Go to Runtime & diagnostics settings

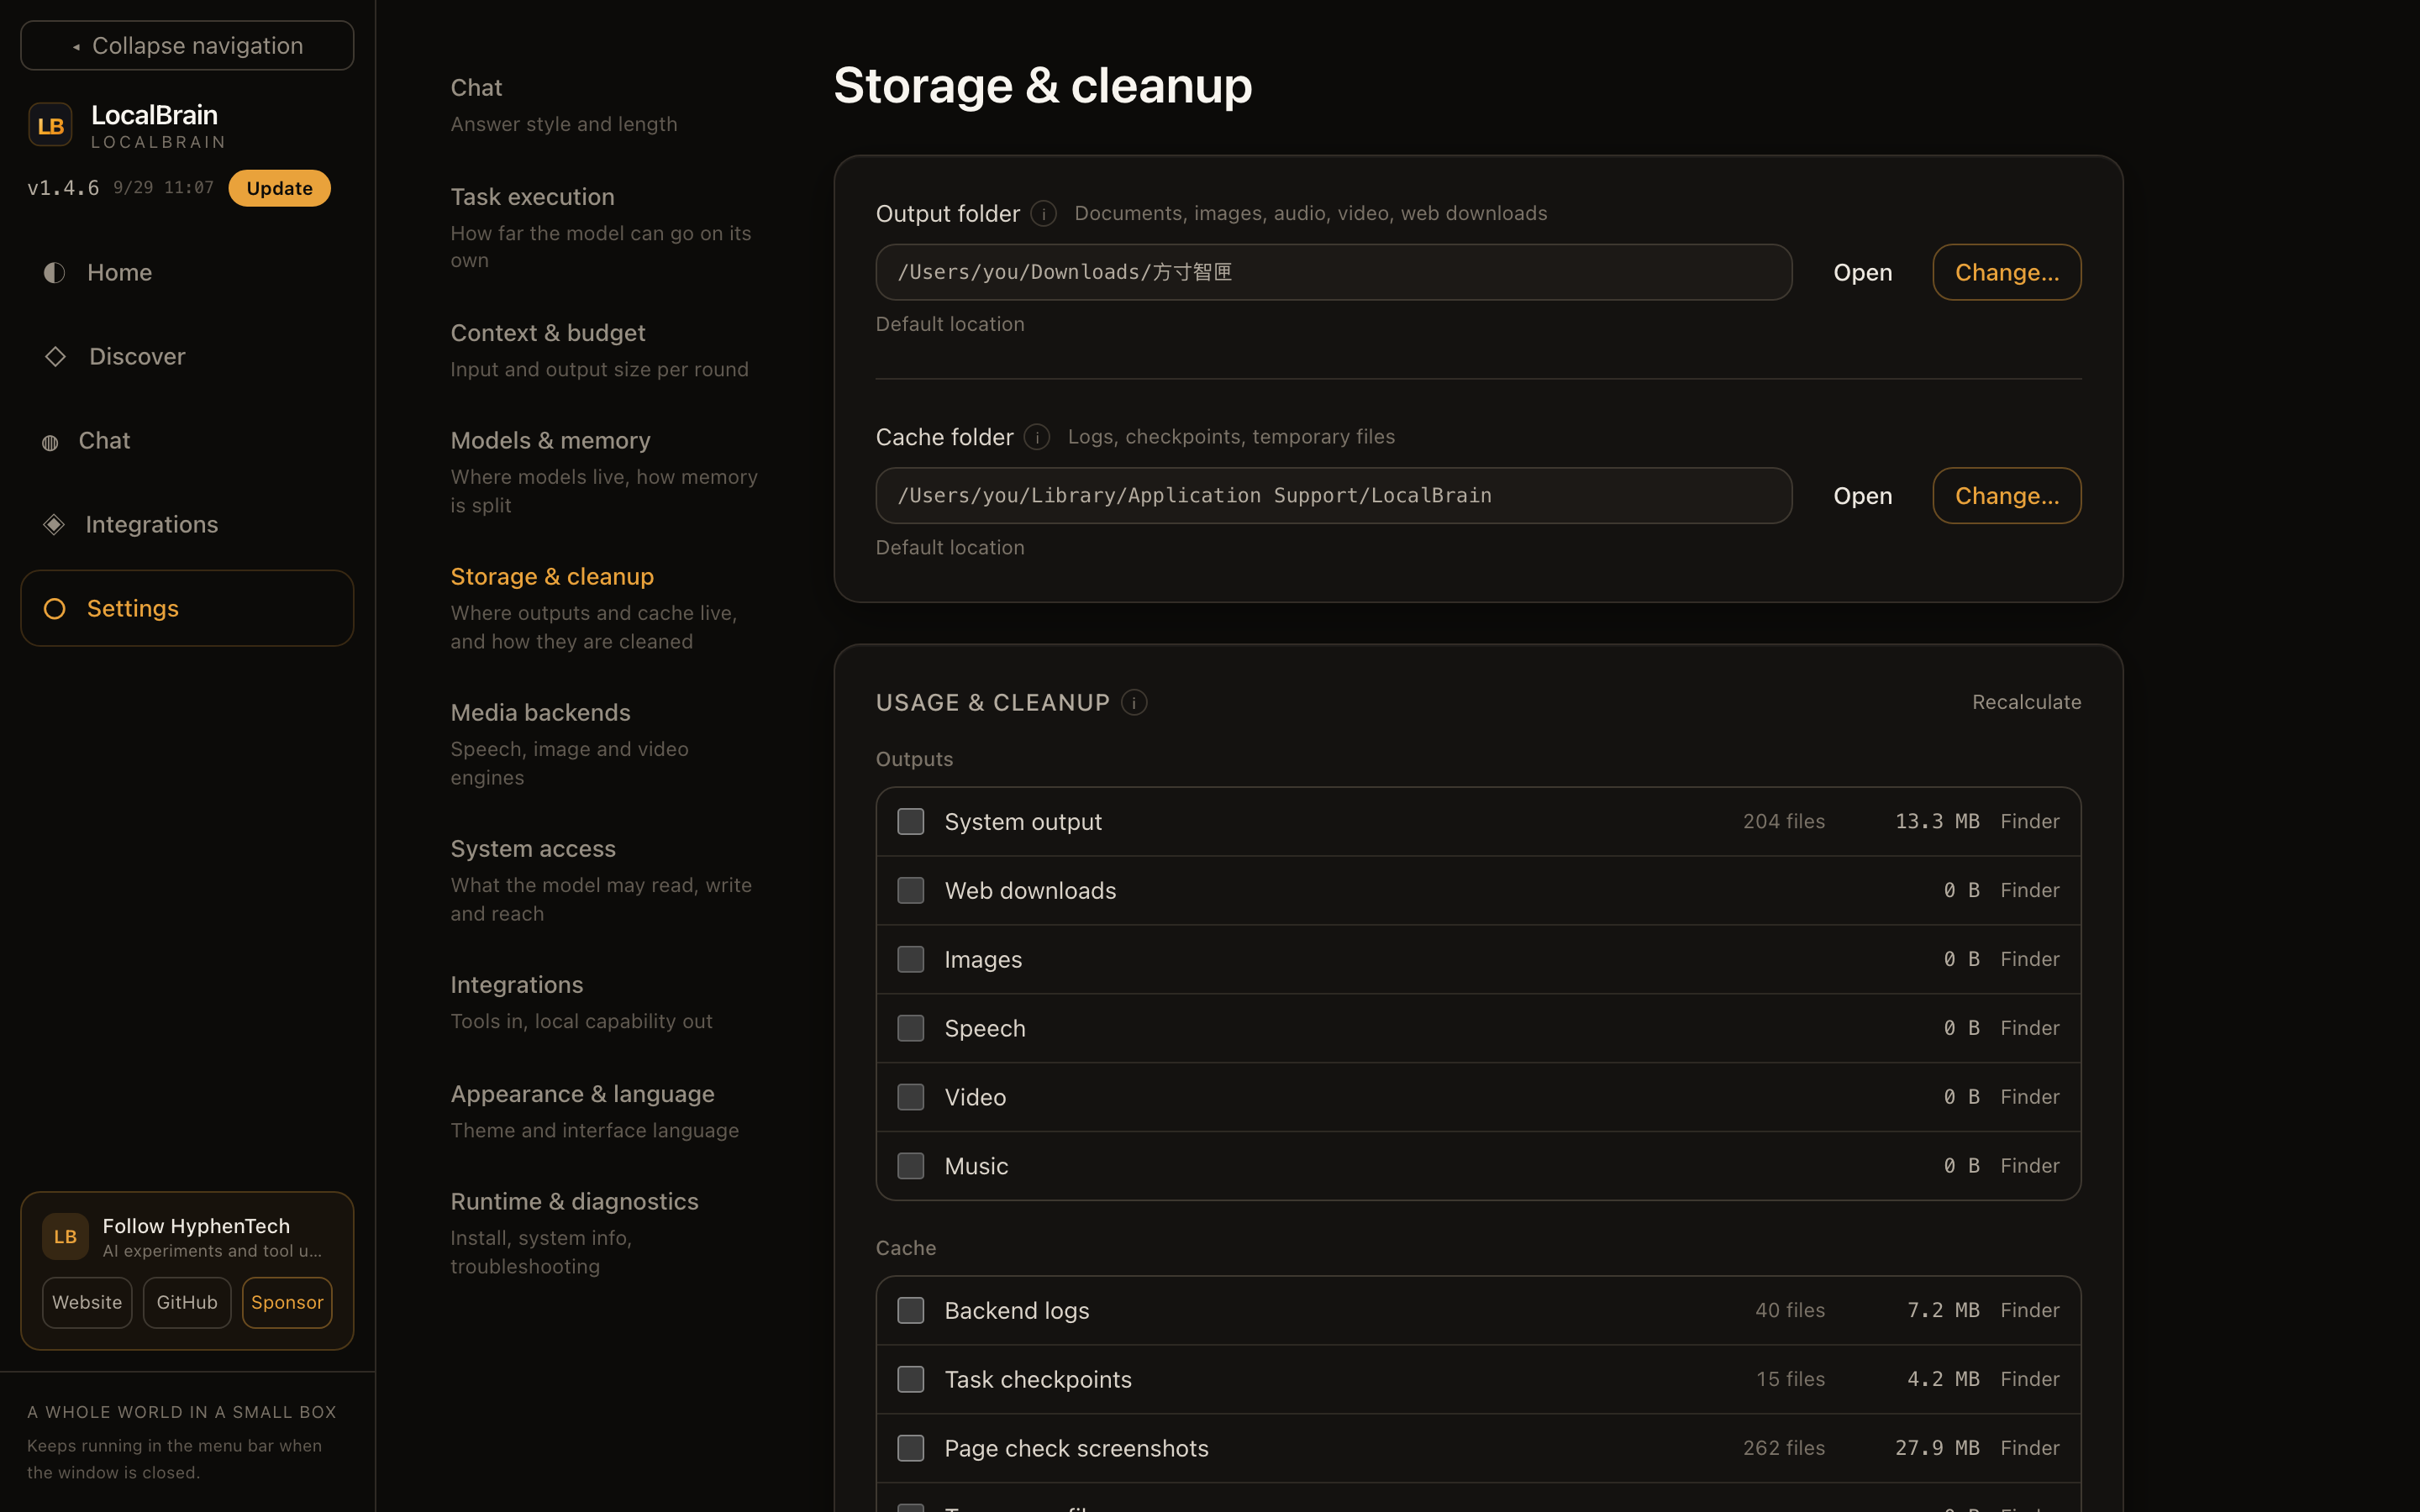point(604,1233)
